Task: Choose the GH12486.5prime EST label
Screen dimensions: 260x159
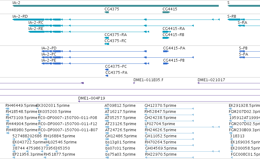Action: (121, 136)
